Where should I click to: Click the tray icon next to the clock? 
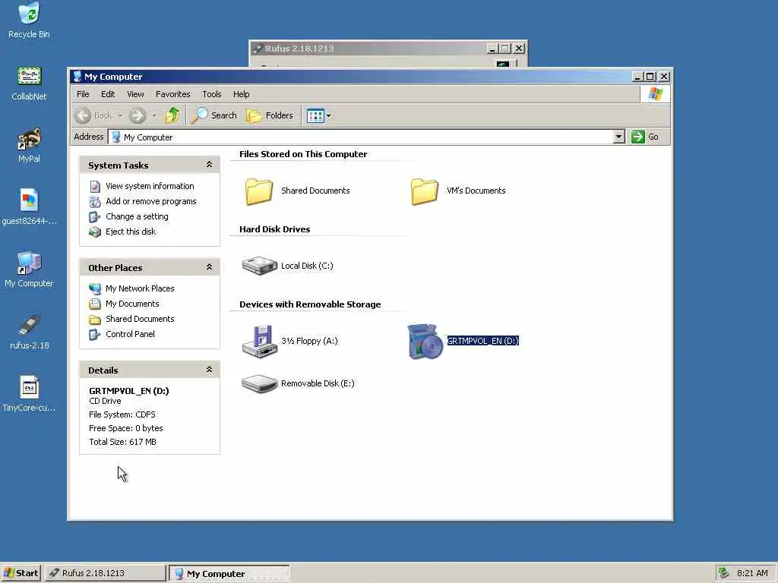click(724, 573)
